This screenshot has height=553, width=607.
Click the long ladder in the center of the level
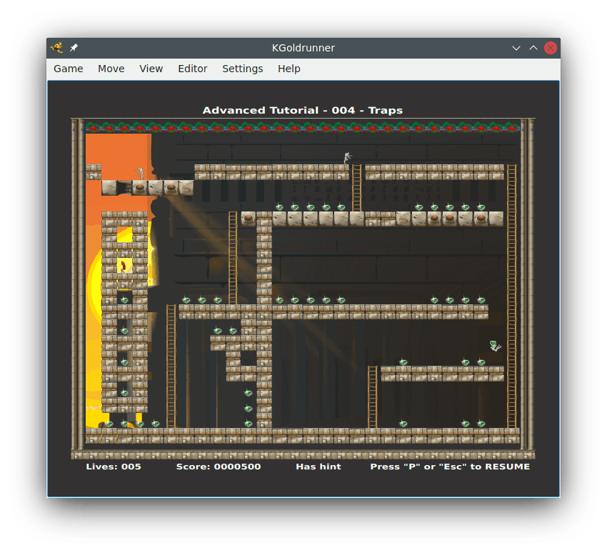pos(233,257)
